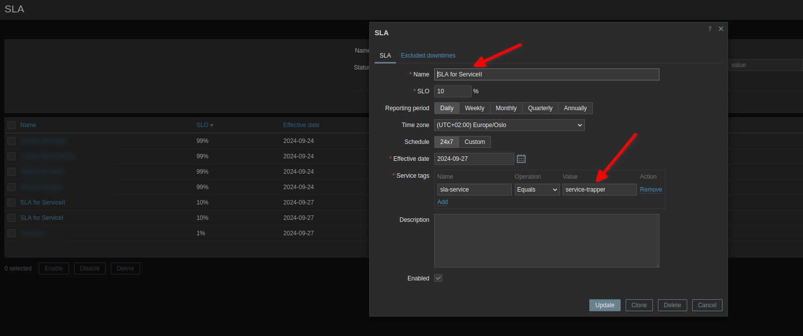Sort by the SLO column arrow
The height and width of the screenshot is (336, 803).
click(212, 126)
